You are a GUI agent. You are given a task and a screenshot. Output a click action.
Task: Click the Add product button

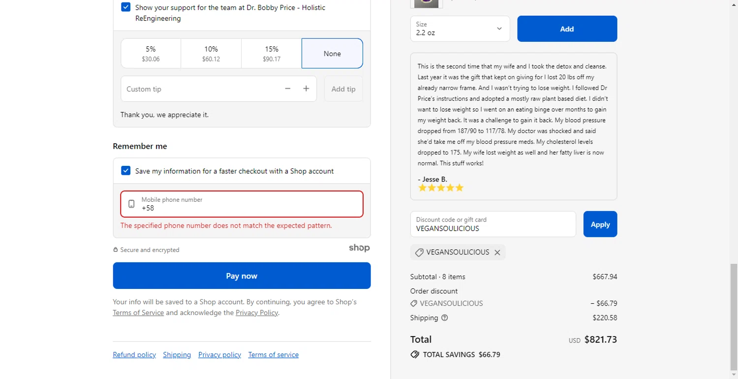567,29
